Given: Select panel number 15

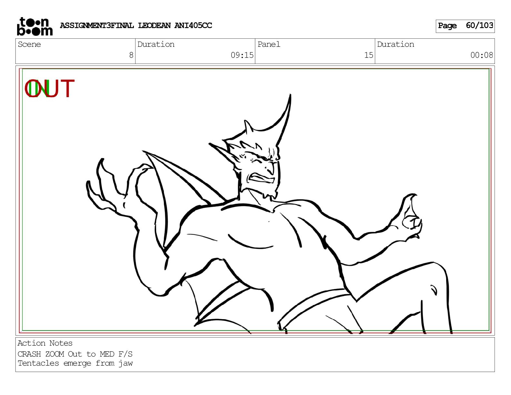Looking at the screenshot, I should [x=369, y=55].
